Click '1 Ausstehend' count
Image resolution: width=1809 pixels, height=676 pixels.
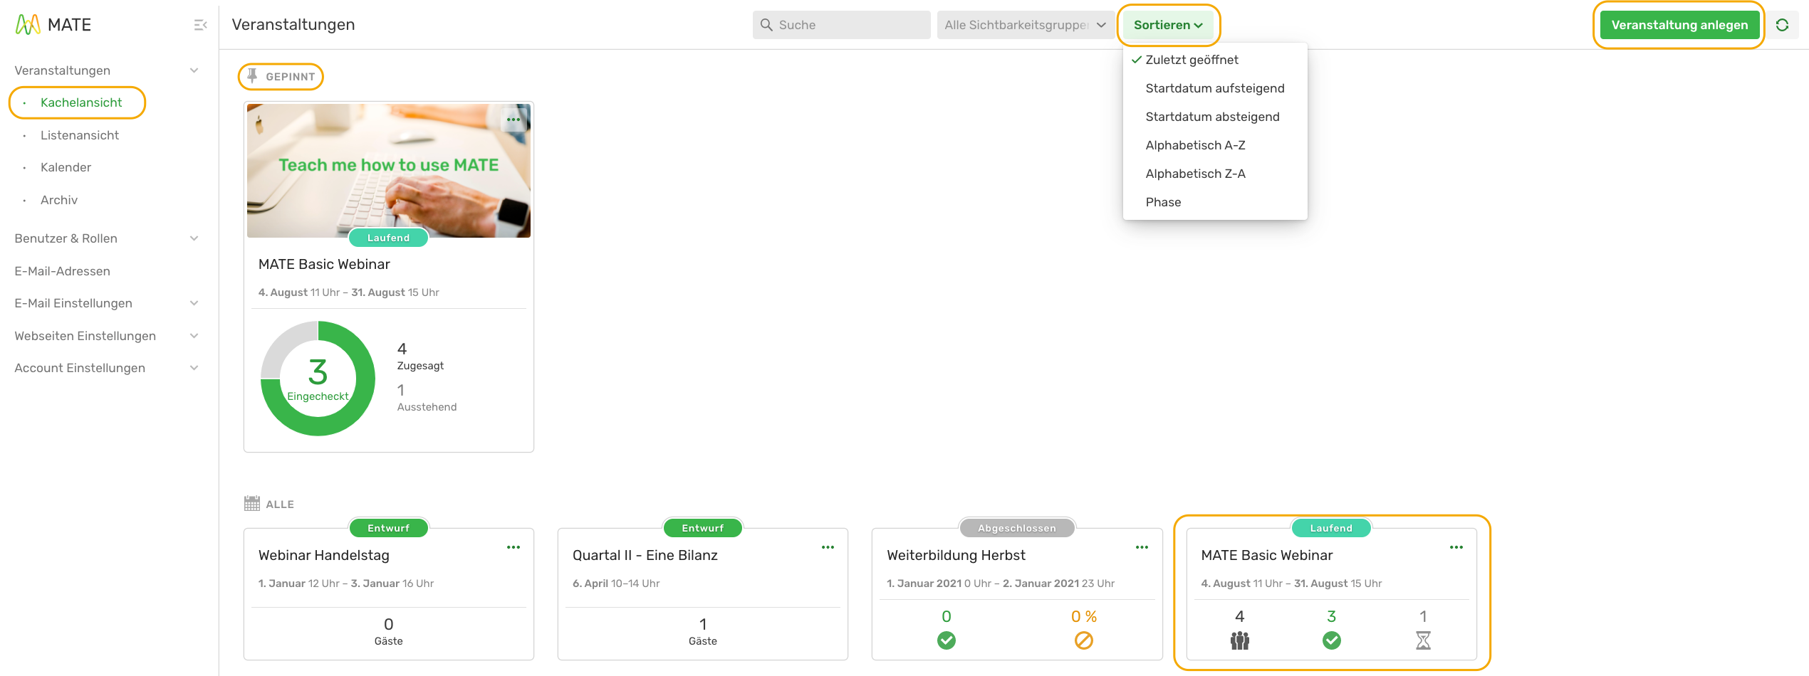tap(427, 398)
